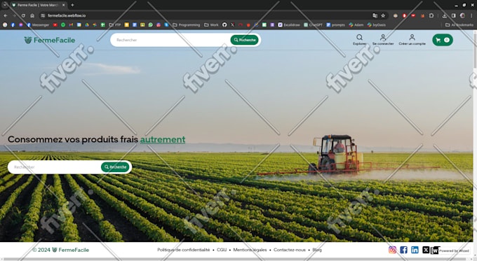
Task: Close the Ferme Facile tab
Action: (63, 5)
